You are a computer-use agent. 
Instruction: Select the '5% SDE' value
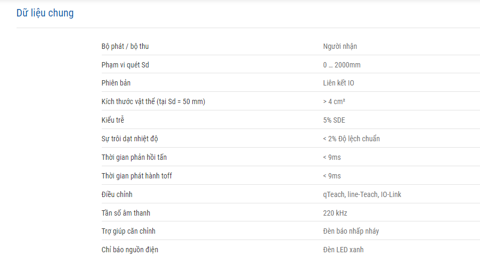coord(334,120)
